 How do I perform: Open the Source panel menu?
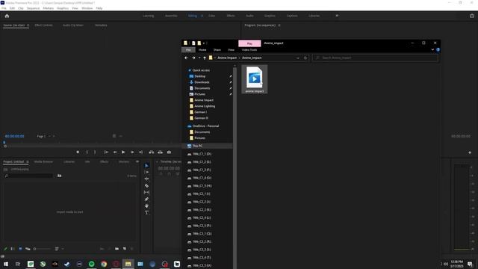tap(28, 25)
